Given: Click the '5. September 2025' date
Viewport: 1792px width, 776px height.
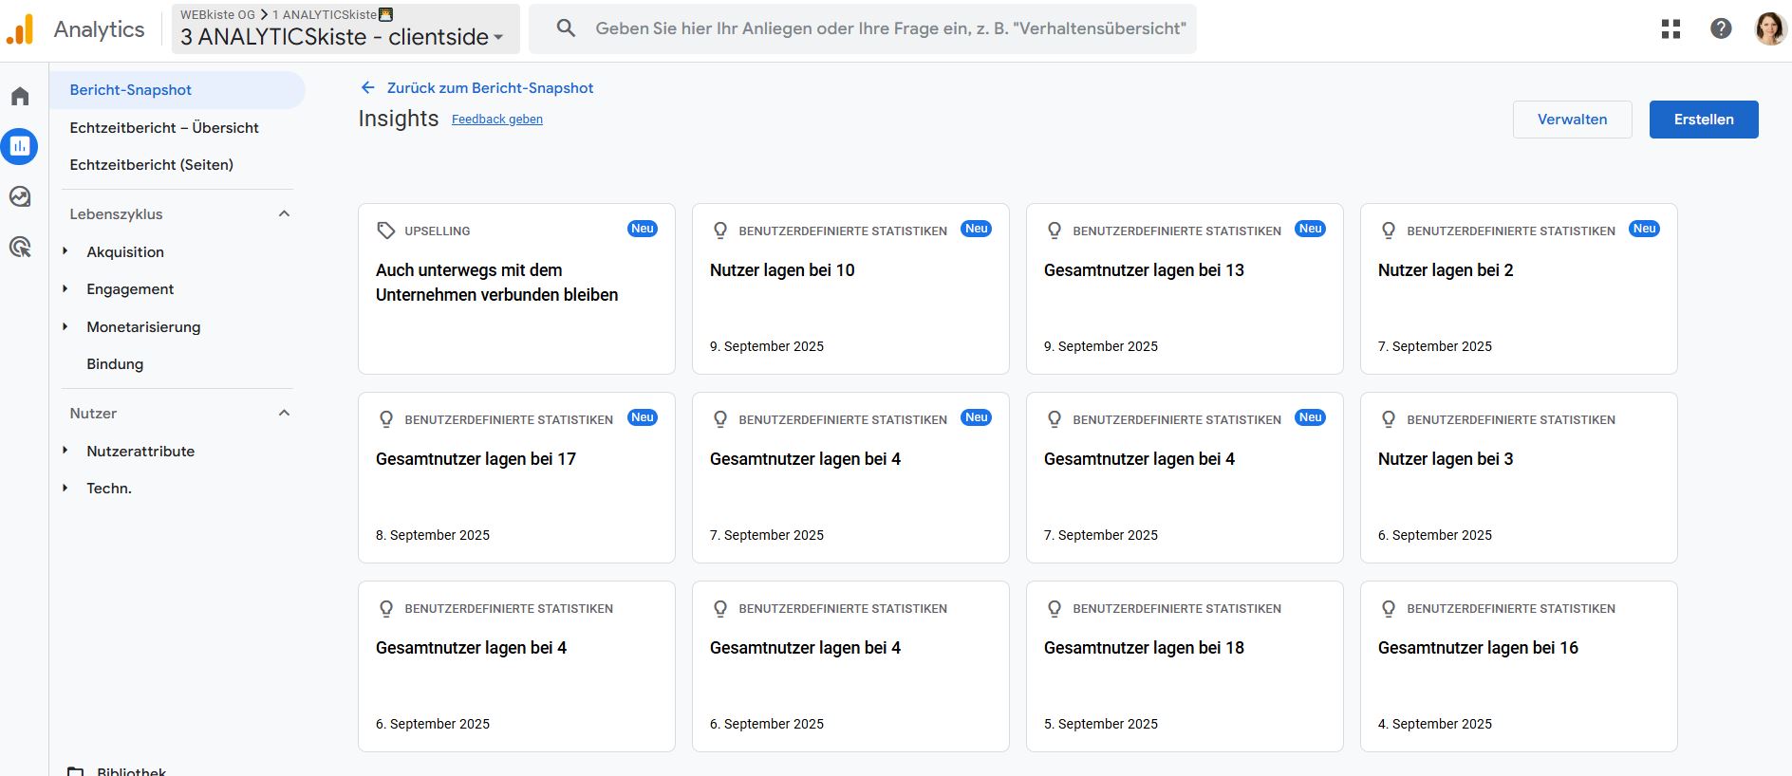Looking at the screenshot, I should (x=1101, y=724).
